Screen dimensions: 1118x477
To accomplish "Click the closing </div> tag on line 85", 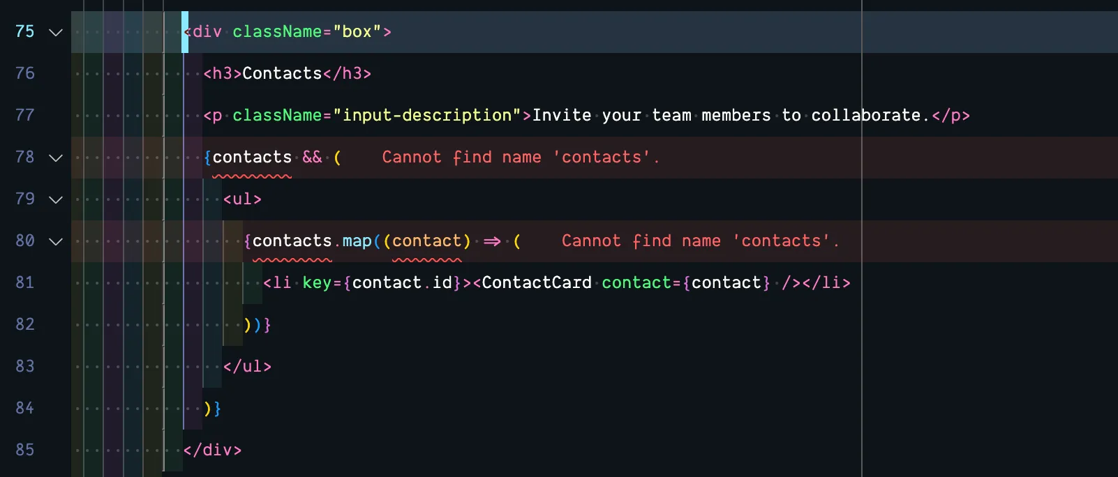I will (212, 450).
